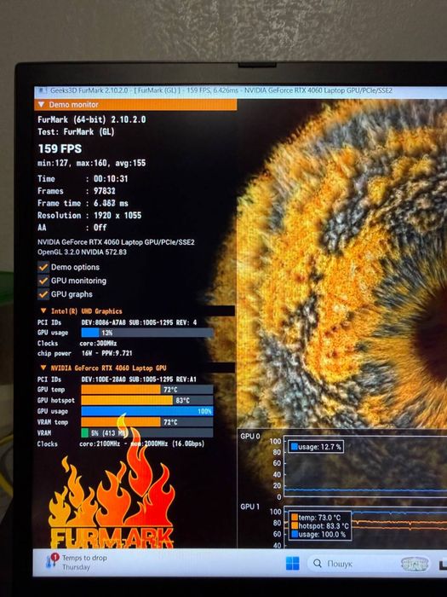Viewport: 447px width, 597px height.
Task: Click the taskbar search highlight image
Action: 415,564
